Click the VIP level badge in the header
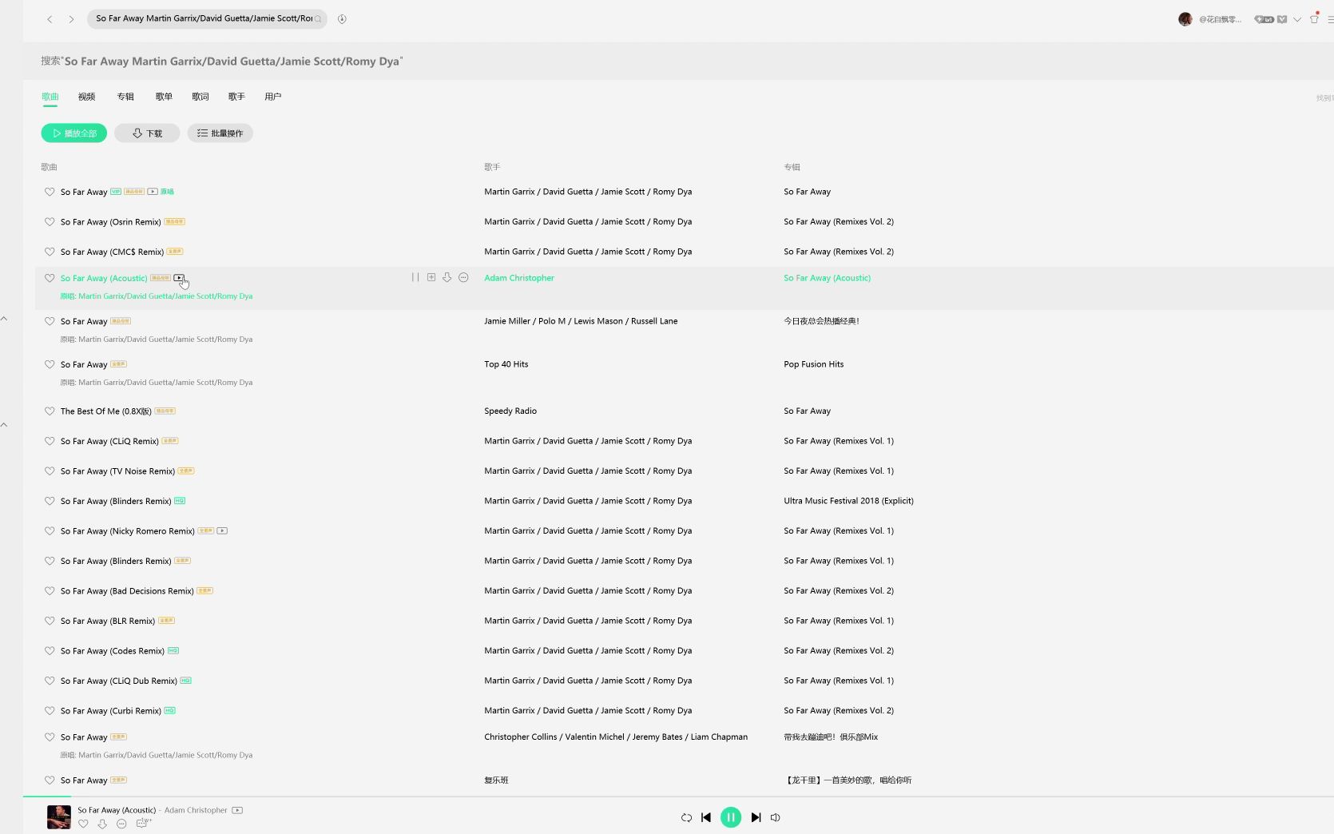 [1264, 19]
